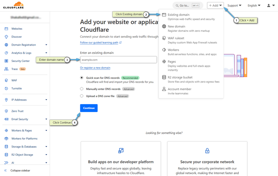Image resolution: width=278 pixels, height=176 pixels.
Task: Expand Domain Registration submenu arrow
Action: tap(46, 45)
